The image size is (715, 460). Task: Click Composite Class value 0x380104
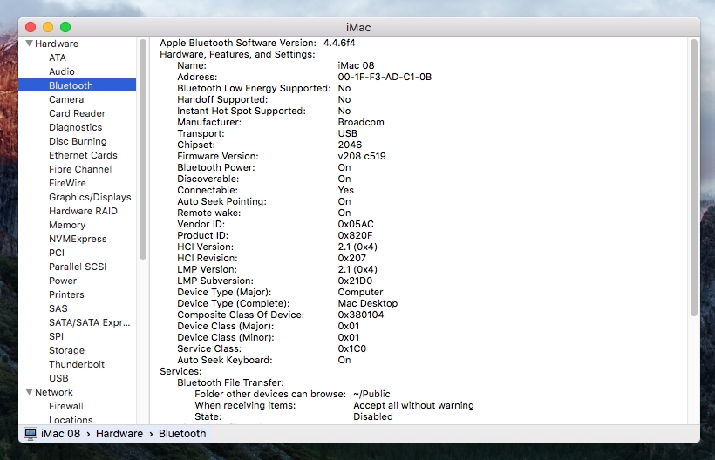click(x=361, y=315)
